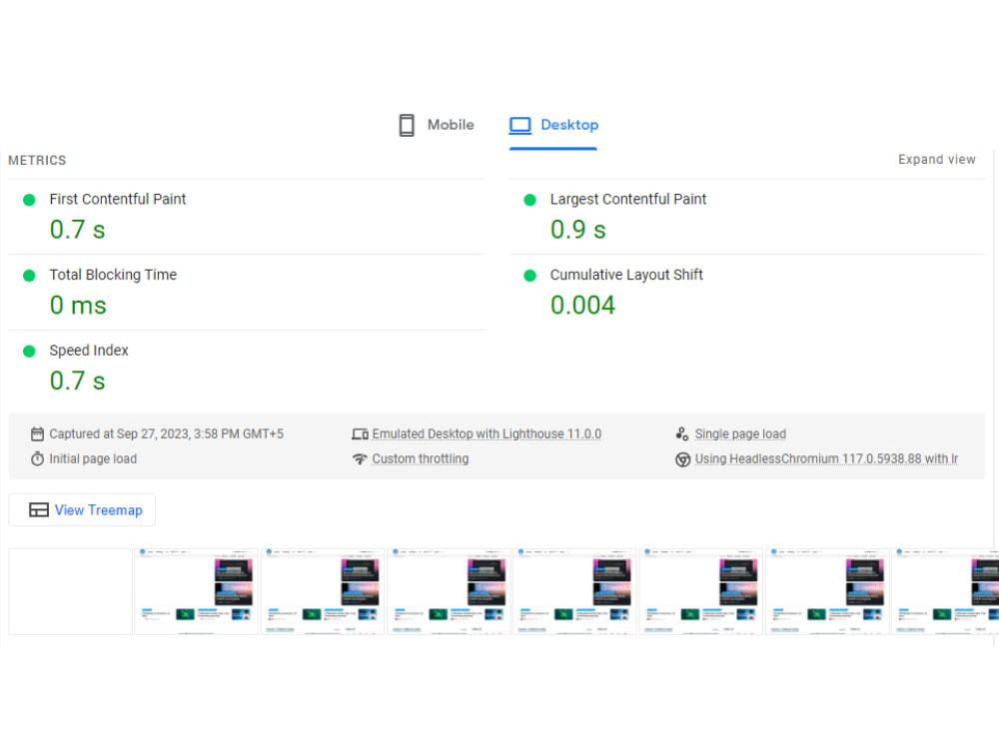The width and height of the screenshot is (999, 749).
Task: Click the Speed Index label
Action: (x=89, y=351)
